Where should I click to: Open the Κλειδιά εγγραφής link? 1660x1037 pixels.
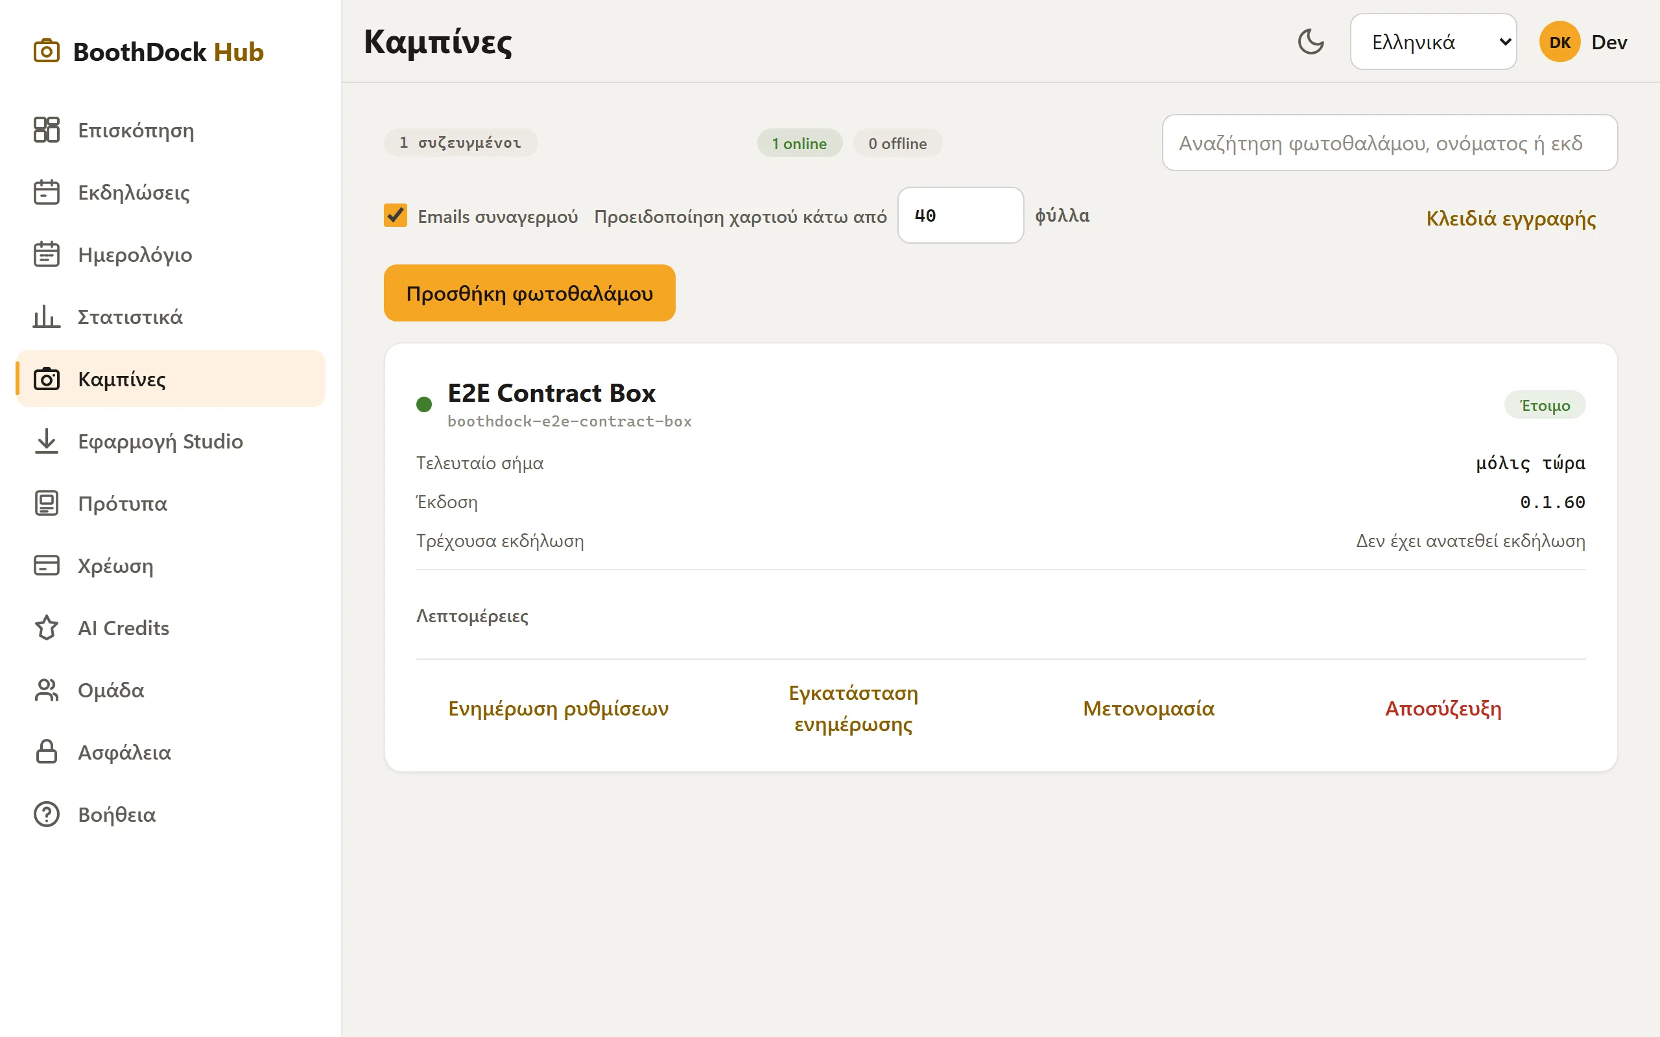point(1511,218)
